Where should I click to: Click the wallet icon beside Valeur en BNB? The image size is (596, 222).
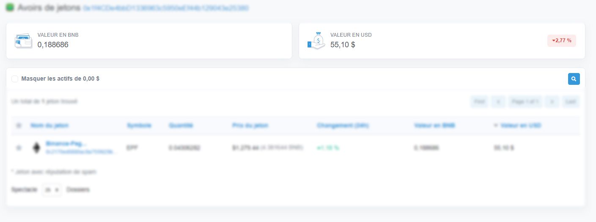[23, 41]
